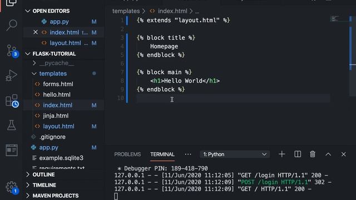Screen dimensions: 356x200
Task: Close index.html in Open Editors
Action: pyautogui.click(x=36, y=32)
